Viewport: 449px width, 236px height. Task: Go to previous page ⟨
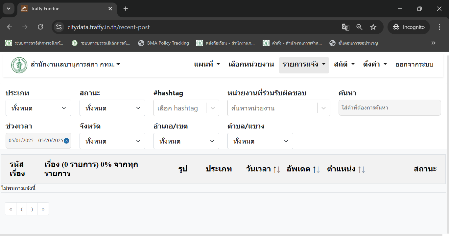(x=22, y=209)
